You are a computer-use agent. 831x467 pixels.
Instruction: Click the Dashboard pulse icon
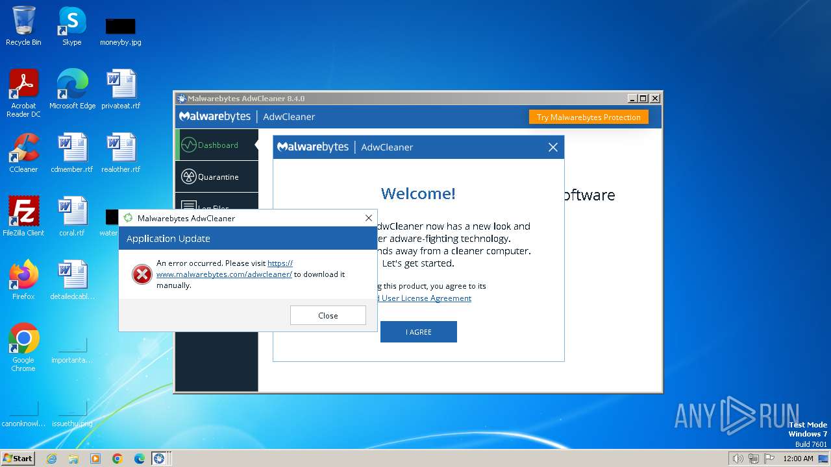click(x=188, y=145)
